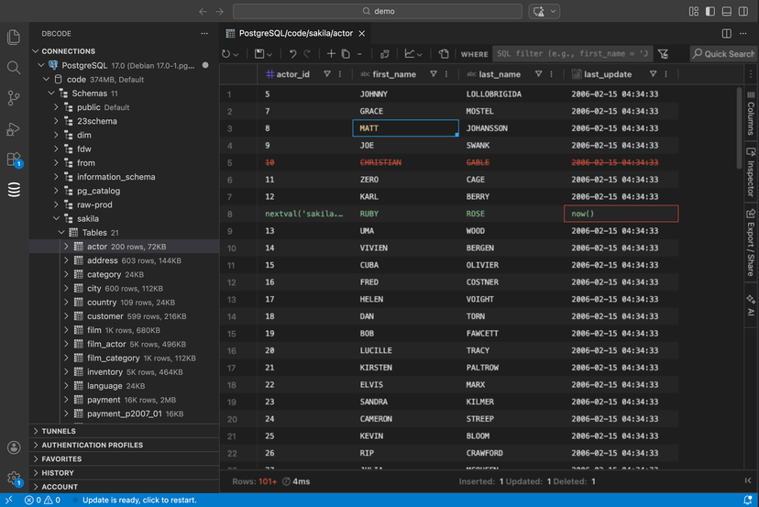
Task: Click the database sync icon in toolbar
Action: 385,54
